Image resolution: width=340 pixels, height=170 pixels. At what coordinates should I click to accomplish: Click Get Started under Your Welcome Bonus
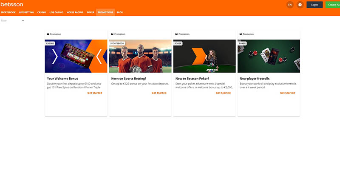click(95, 93)
